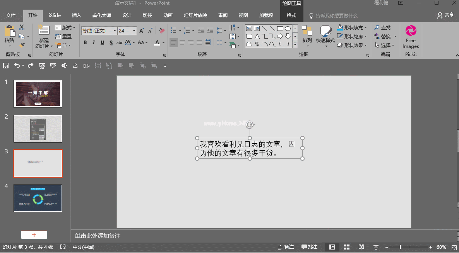Open the 动画 animations tab
This screenshot has height=253, width=459.
click(168, 15)
